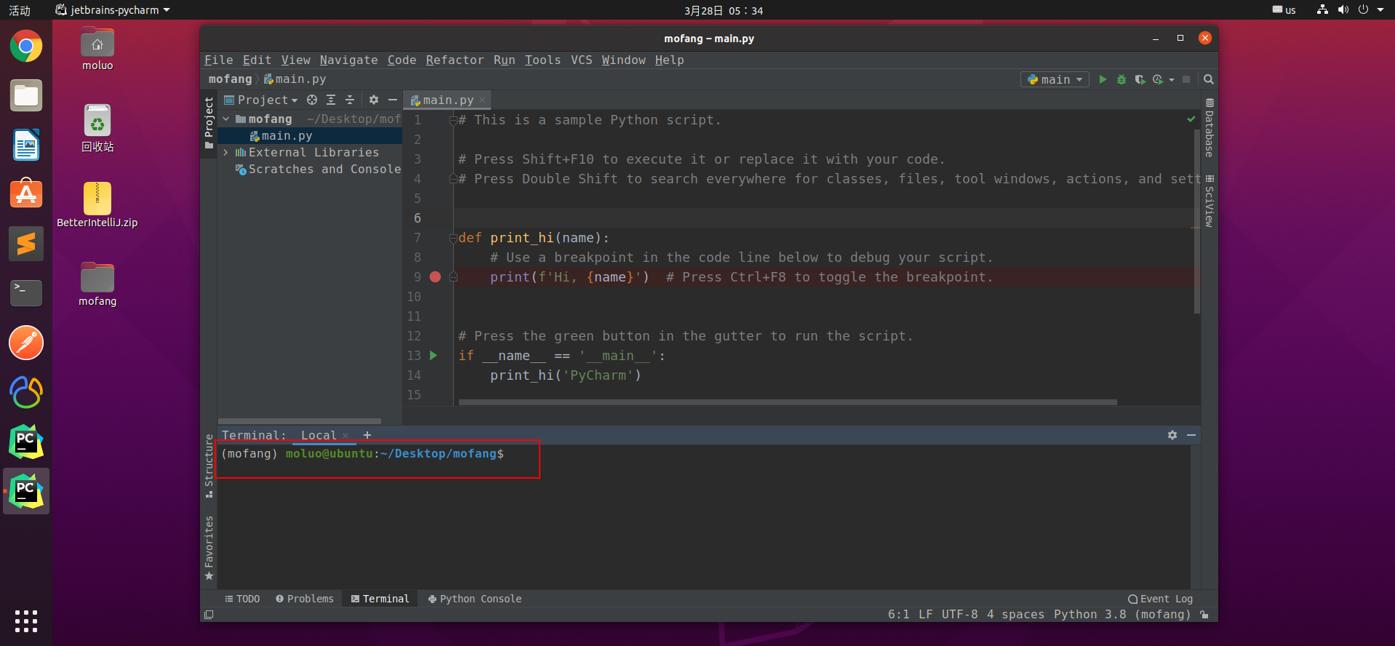1395x646 pixels.
Task: Collapse all nodes in Project panel
Action: tap(350, 100)
